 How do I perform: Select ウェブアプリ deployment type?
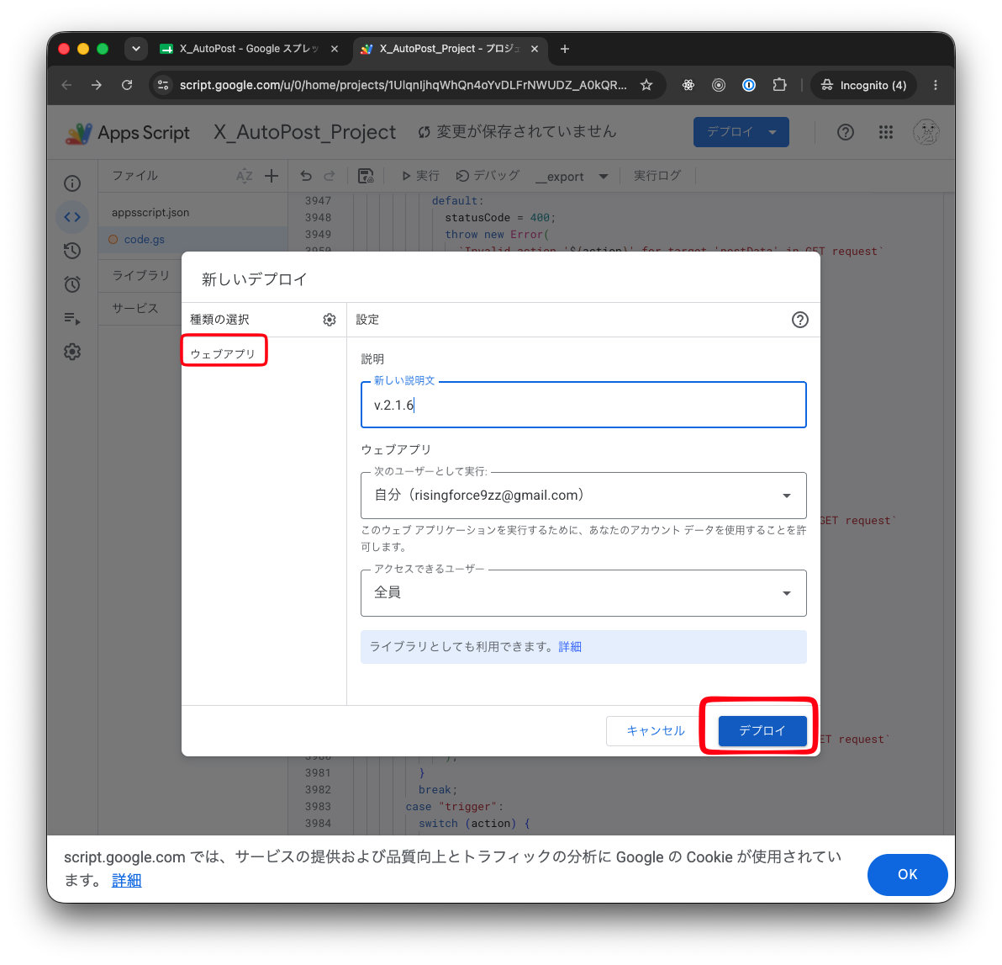pos(223,353)
